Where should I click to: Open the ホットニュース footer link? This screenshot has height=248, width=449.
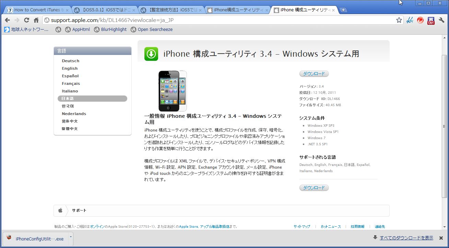(331, 227)
